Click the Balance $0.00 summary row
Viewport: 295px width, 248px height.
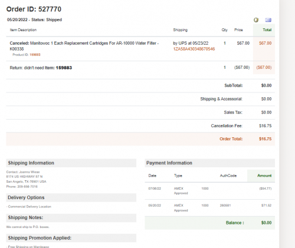[210, 223]
